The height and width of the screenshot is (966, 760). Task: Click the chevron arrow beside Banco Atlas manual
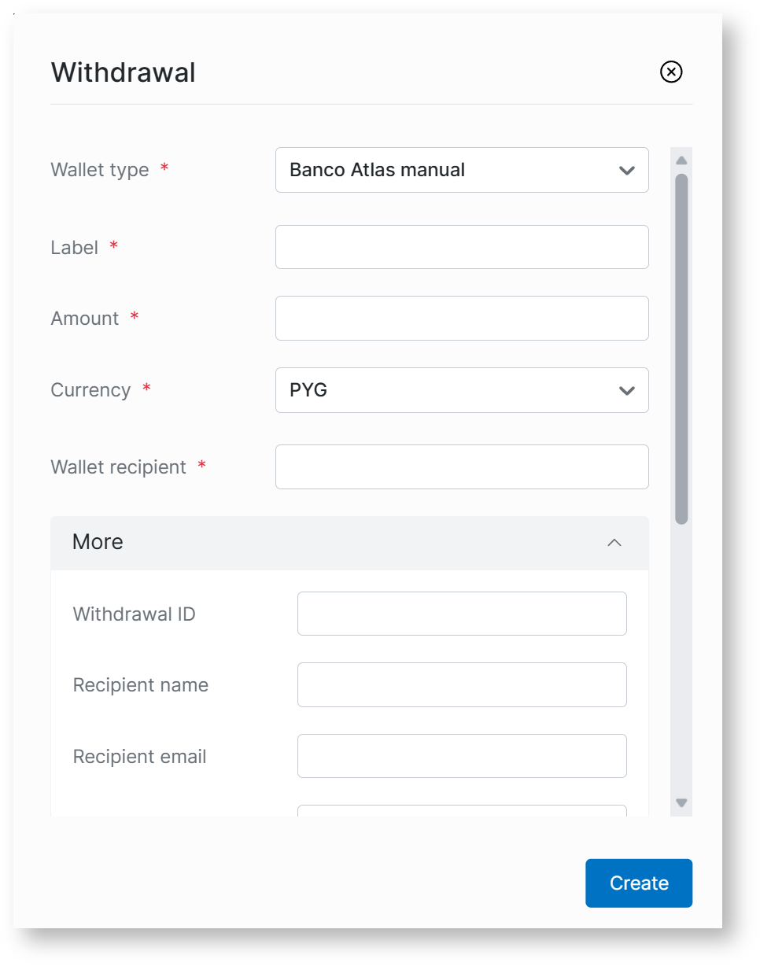pyautogui.click(x=626, y=170)
